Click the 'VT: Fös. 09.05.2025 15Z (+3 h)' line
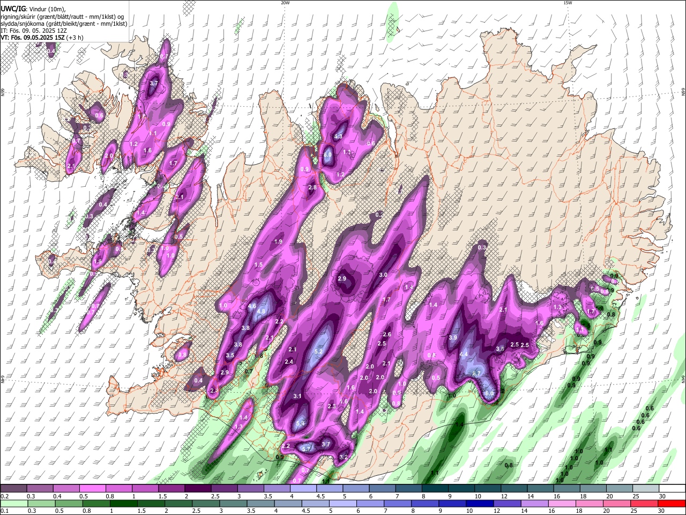686x515 pixels. (x=42, y=38)
